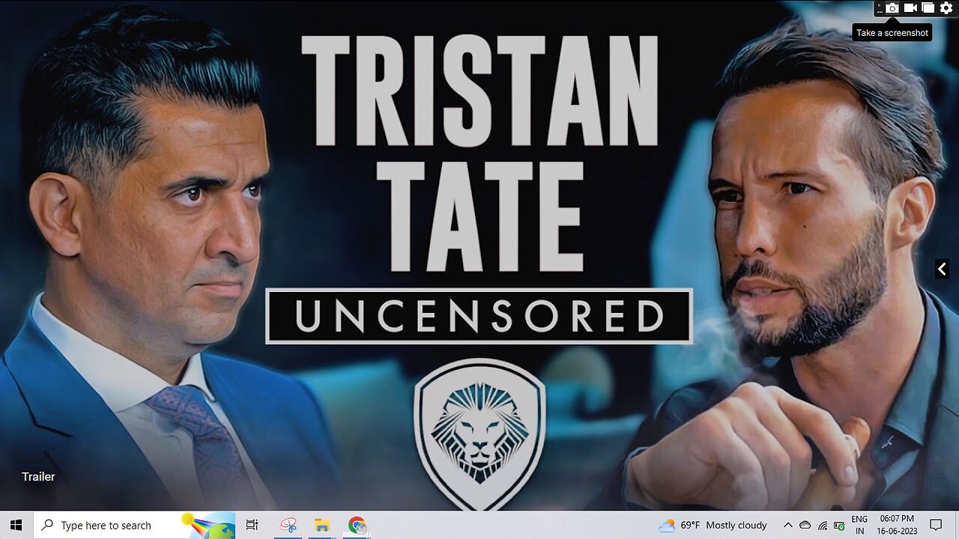Open the capture toolbar settings gear
Image resolution: width=959 pixels, height=539 pixels.
pyautogui.click(x=946, y=8)
